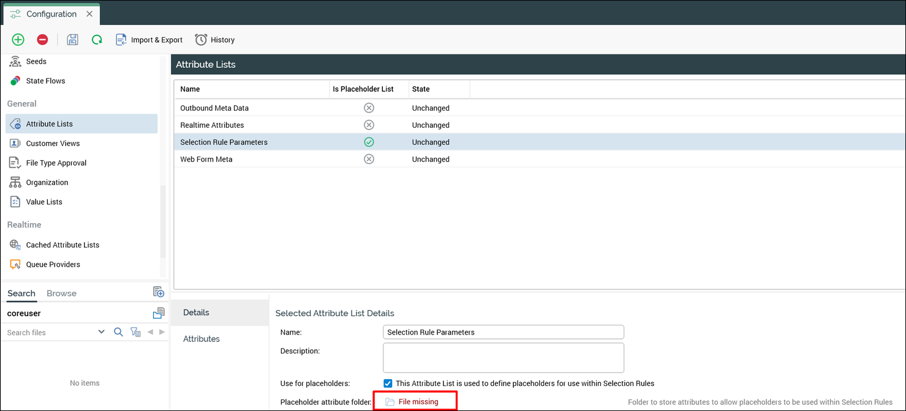Click the add icon beside Browse tab
The height and width of the screenshot is (411, 906).
(x=159, y=292)
